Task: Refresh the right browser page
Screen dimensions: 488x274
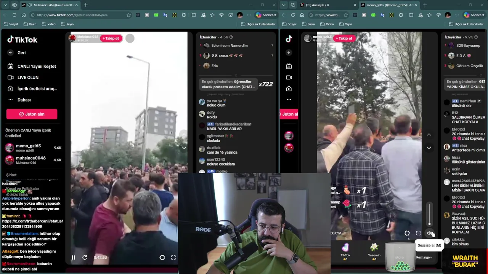Action: pyautogui.click(x=293, y=15)
